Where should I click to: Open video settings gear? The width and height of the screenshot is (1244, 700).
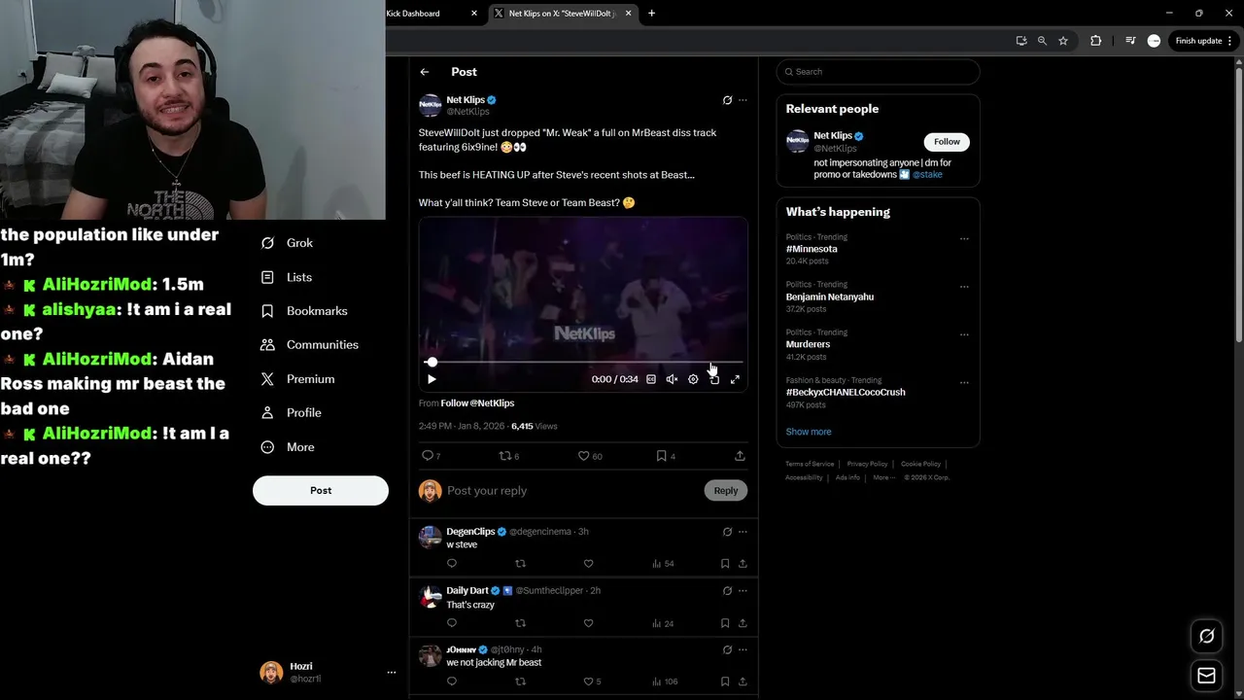pos(693,379)
